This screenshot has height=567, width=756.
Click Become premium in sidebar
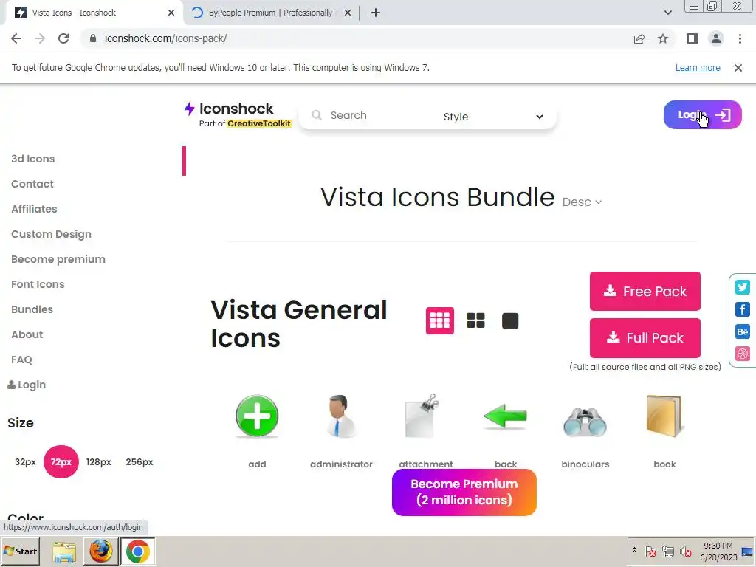(x=58, y=259)
